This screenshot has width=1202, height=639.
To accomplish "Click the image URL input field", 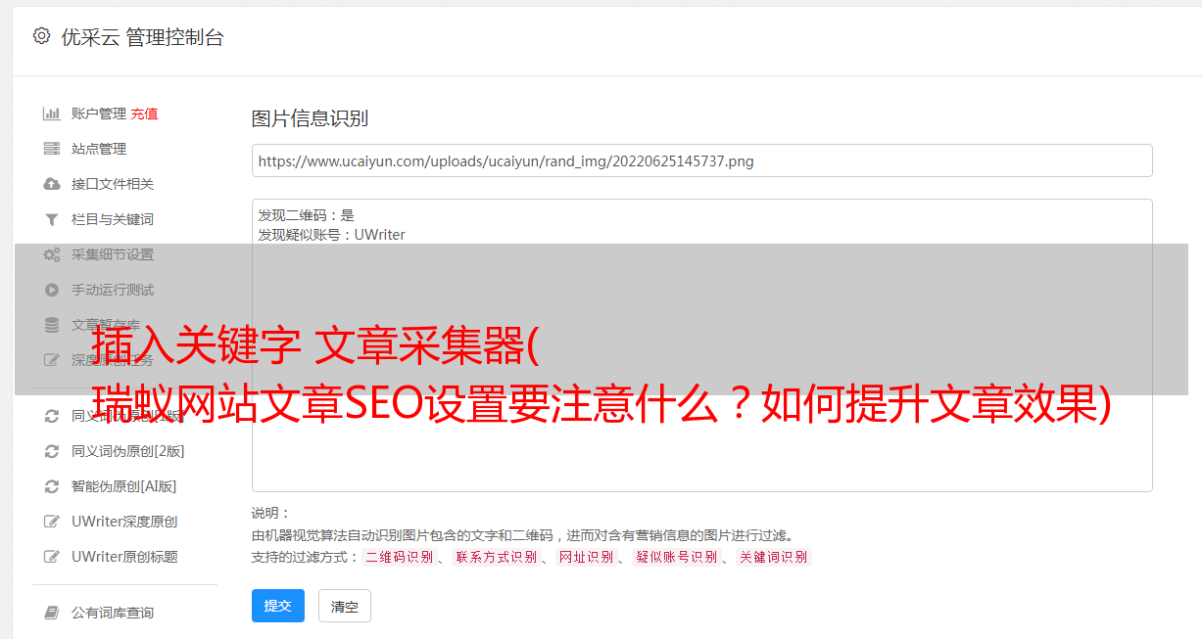I will point(701,160).
